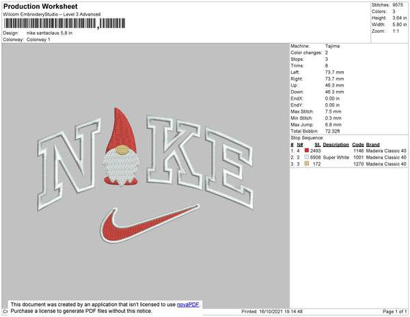
Task: Select the stitches count '9575'
Action: click(x=398, y=5)
